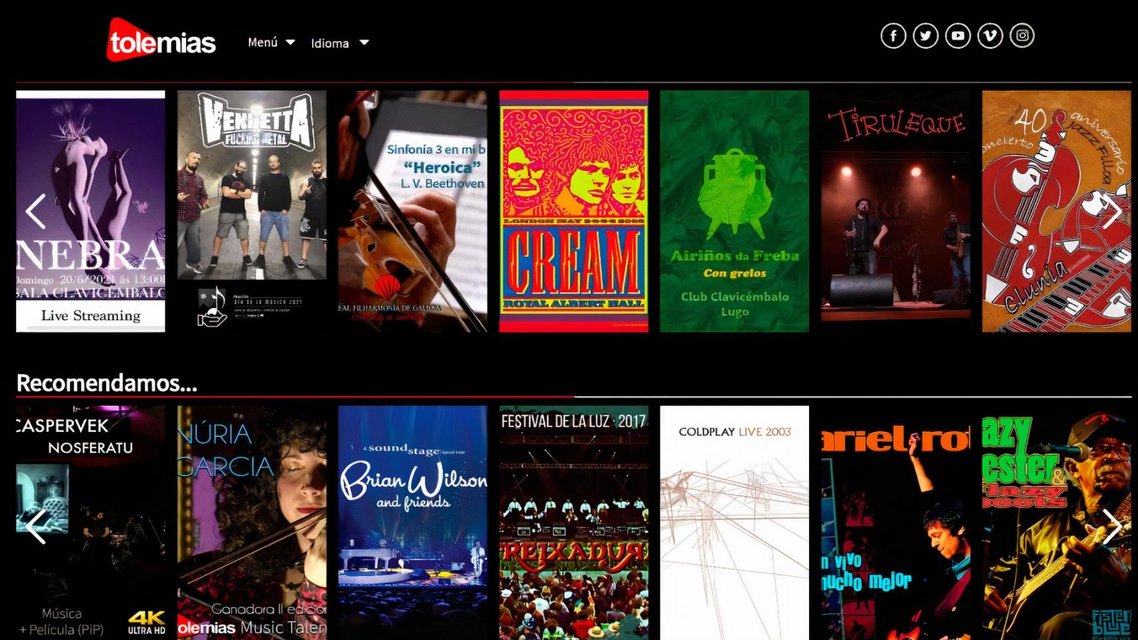Expand the Menú dropdown
Image resolution: width=1138 pixels, height=640 pixels.
271,43
